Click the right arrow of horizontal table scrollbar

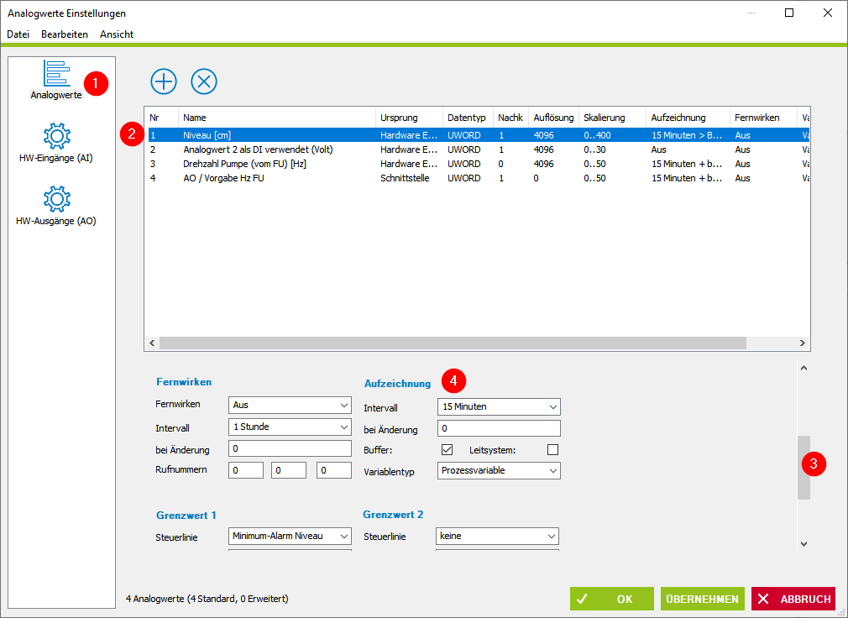tap(803, 343)
